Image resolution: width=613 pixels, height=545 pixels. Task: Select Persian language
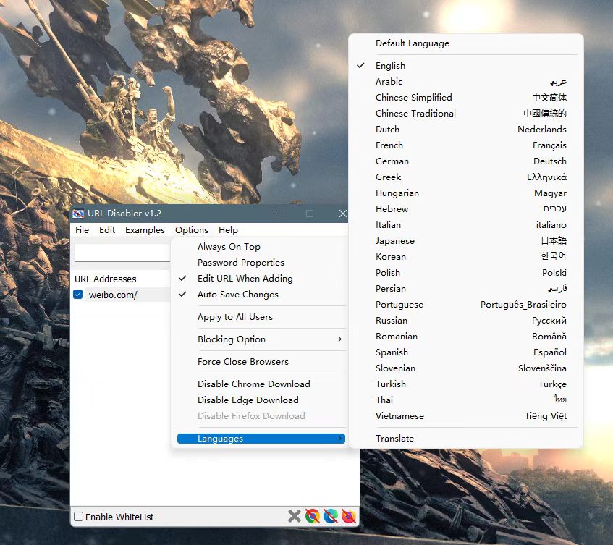pos(465,289)
